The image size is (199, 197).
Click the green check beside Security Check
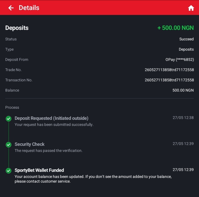[x=9, y=145]
